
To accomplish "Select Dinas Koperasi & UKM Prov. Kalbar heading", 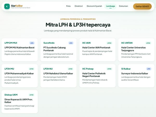I will coord(19,101).
